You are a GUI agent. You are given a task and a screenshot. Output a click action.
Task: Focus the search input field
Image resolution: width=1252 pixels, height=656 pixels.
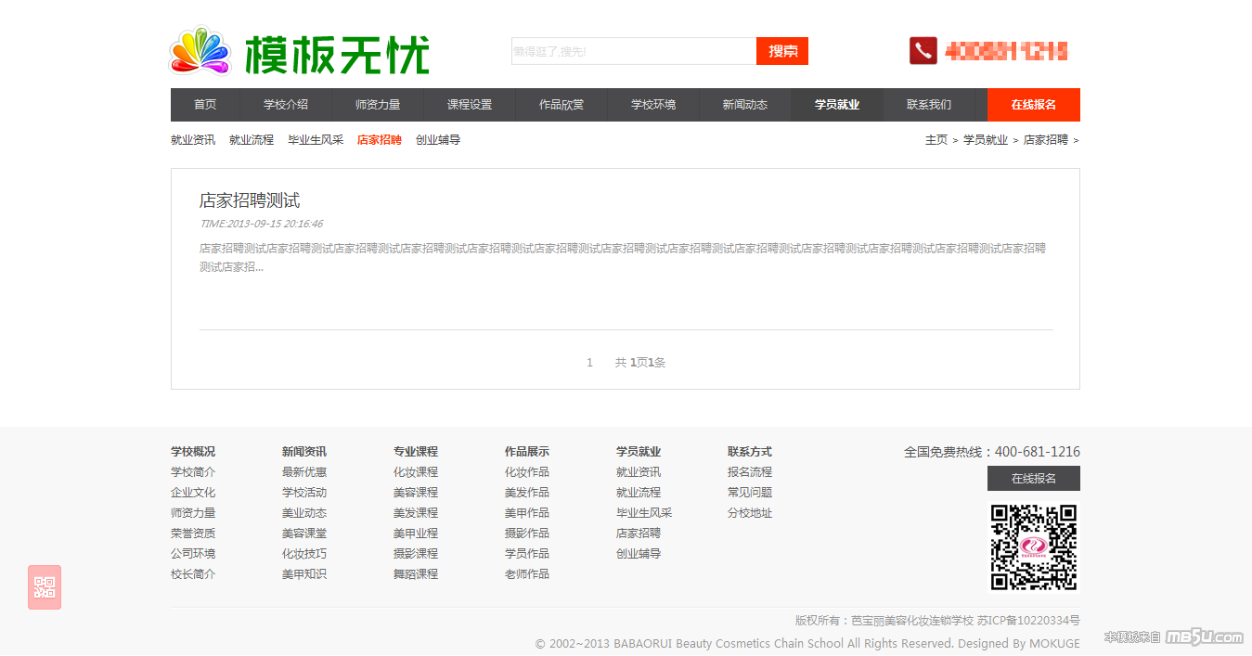(x=633, y=51)
